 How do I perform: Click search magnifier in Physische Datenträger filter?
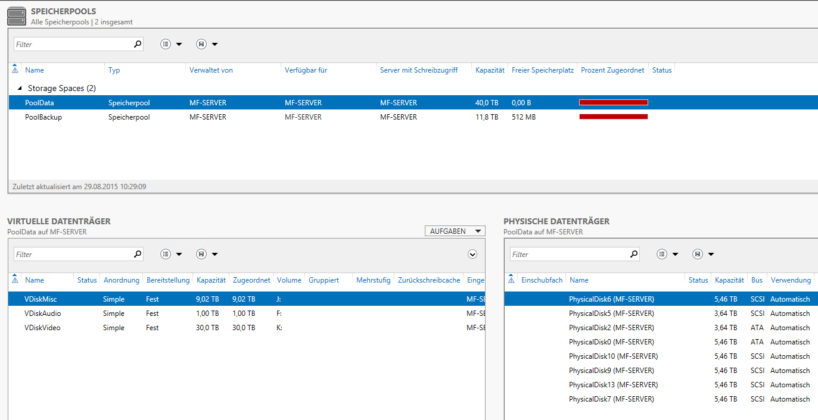pyautogui.click(x=634, y=254)
